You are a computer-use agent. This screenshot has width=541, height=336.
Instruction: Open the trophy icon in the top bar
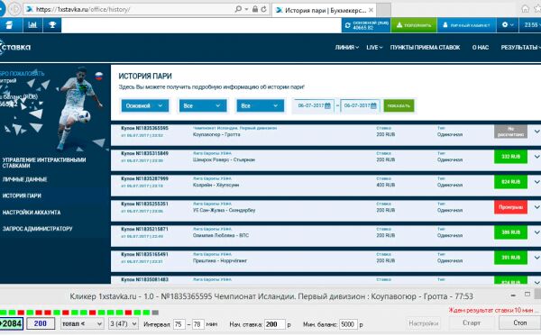52,25
